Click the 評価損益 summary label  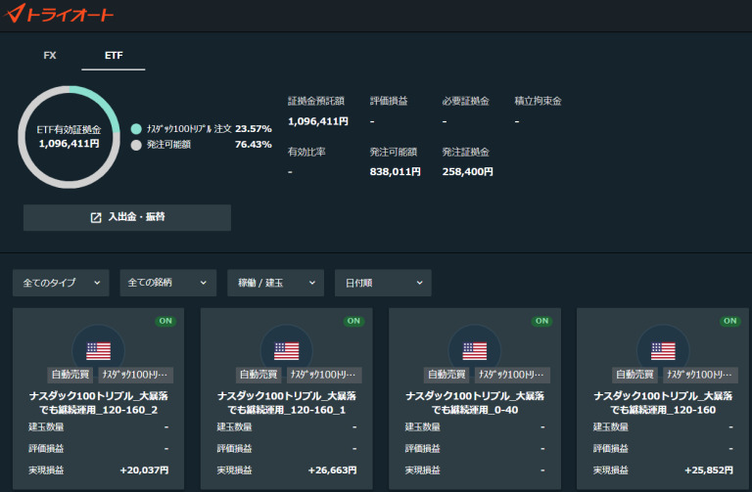(x=389, y=101)
